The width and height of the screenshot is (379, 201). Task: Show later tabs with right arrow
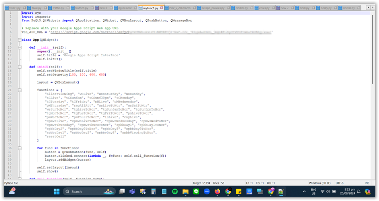click(373, 8)
